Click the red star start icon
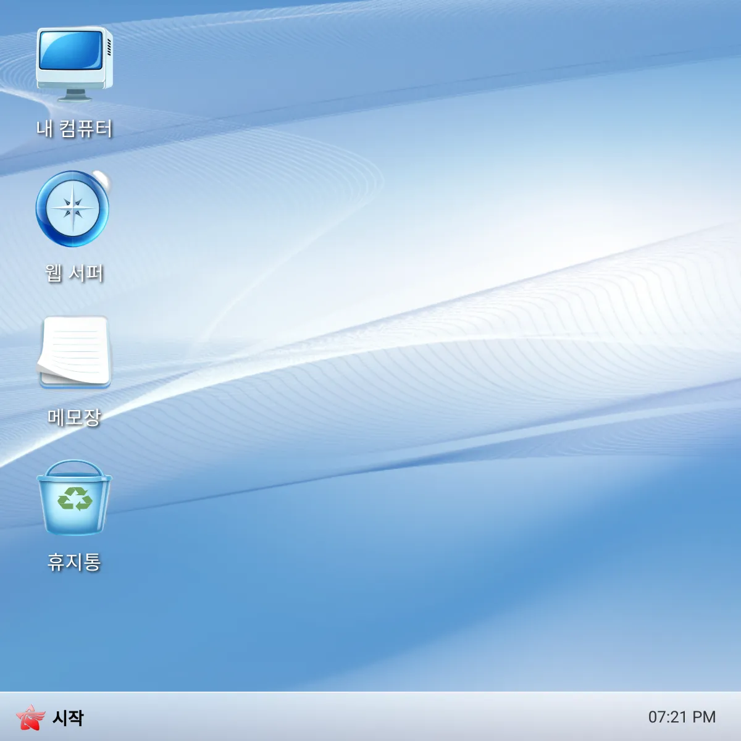Viewport: 741px width, 741px height. point(32,718)
